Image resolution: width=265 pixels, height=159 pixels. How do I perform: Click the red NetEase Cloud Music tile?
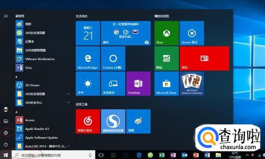click(x=88, y=121)
